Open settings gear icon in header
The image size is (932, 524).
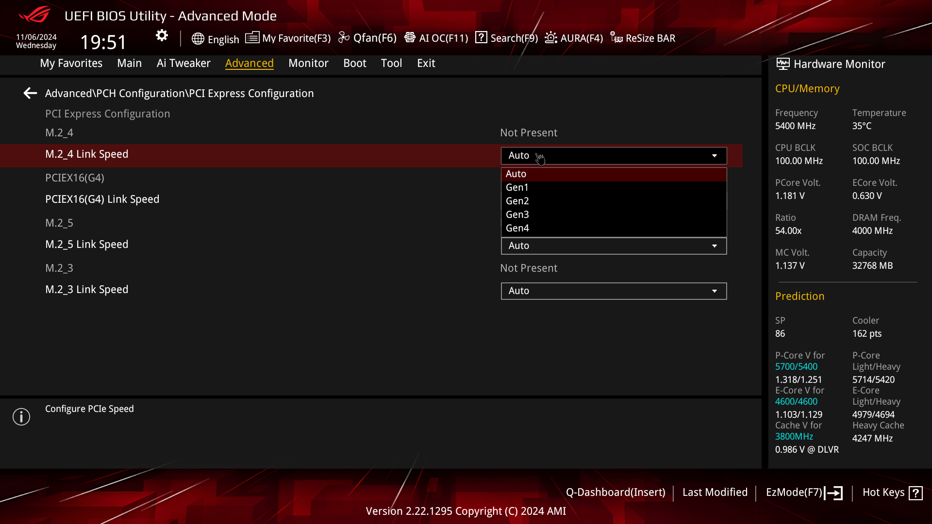[x=162, y=35]
